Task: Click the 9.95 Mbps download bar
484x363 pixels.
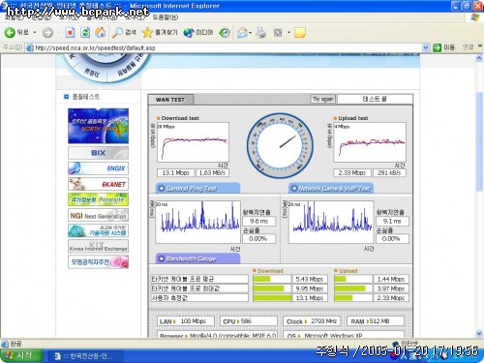Action: [272, 288]
